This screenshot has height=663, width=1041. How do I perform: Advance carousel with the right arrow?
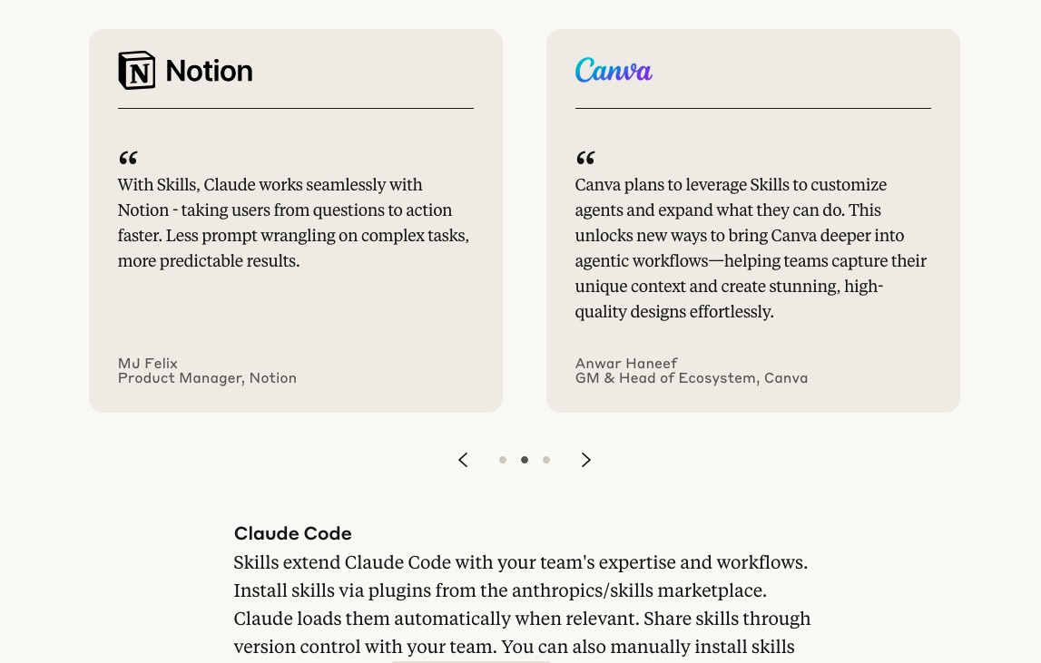tap(585, 460)
